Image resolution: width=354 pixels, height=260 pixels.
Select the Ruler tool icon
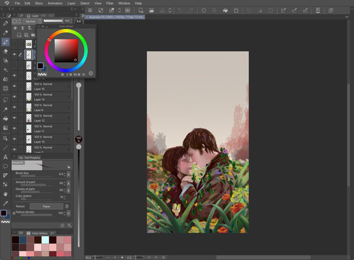tap(5, 175)
